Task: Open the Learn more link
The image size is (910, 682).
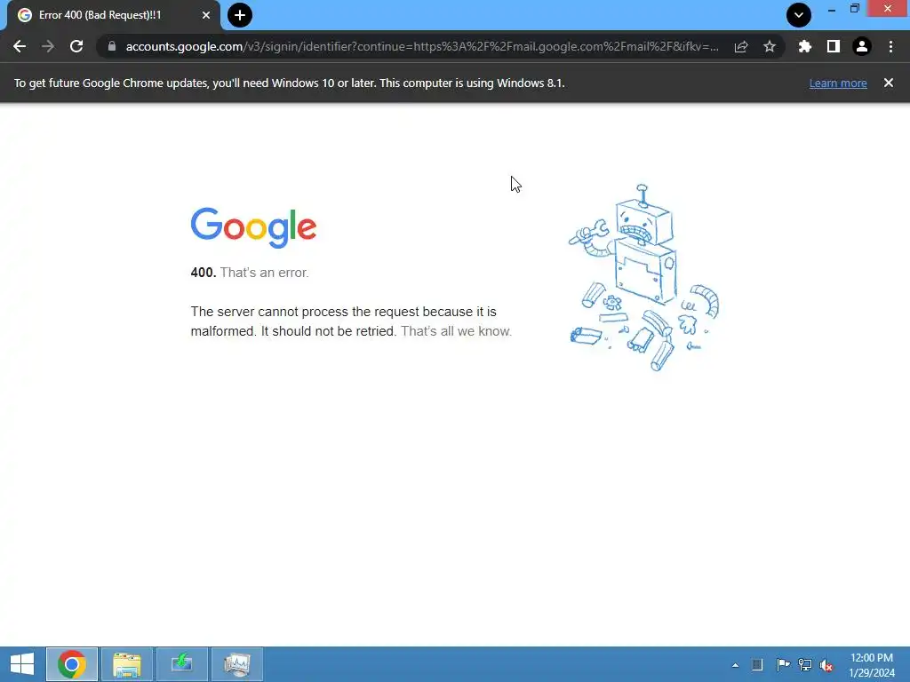Action: (838, 83)
